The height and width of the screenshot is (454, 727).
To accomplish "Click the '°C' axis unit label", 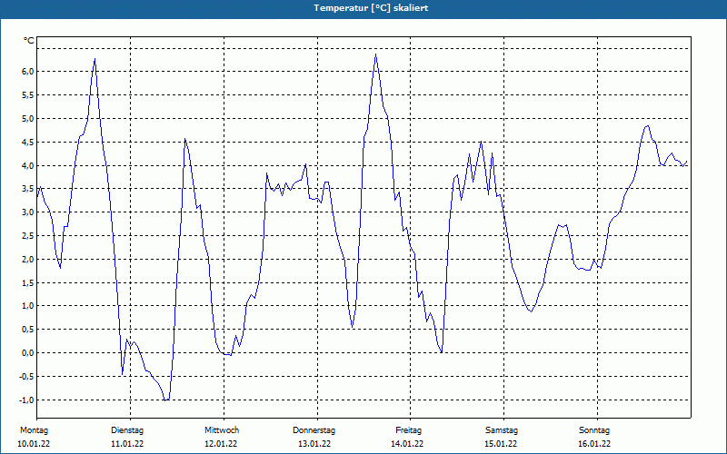I will 29,41.
